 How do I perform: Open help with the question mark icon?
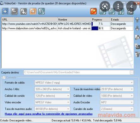pos(112,11)
